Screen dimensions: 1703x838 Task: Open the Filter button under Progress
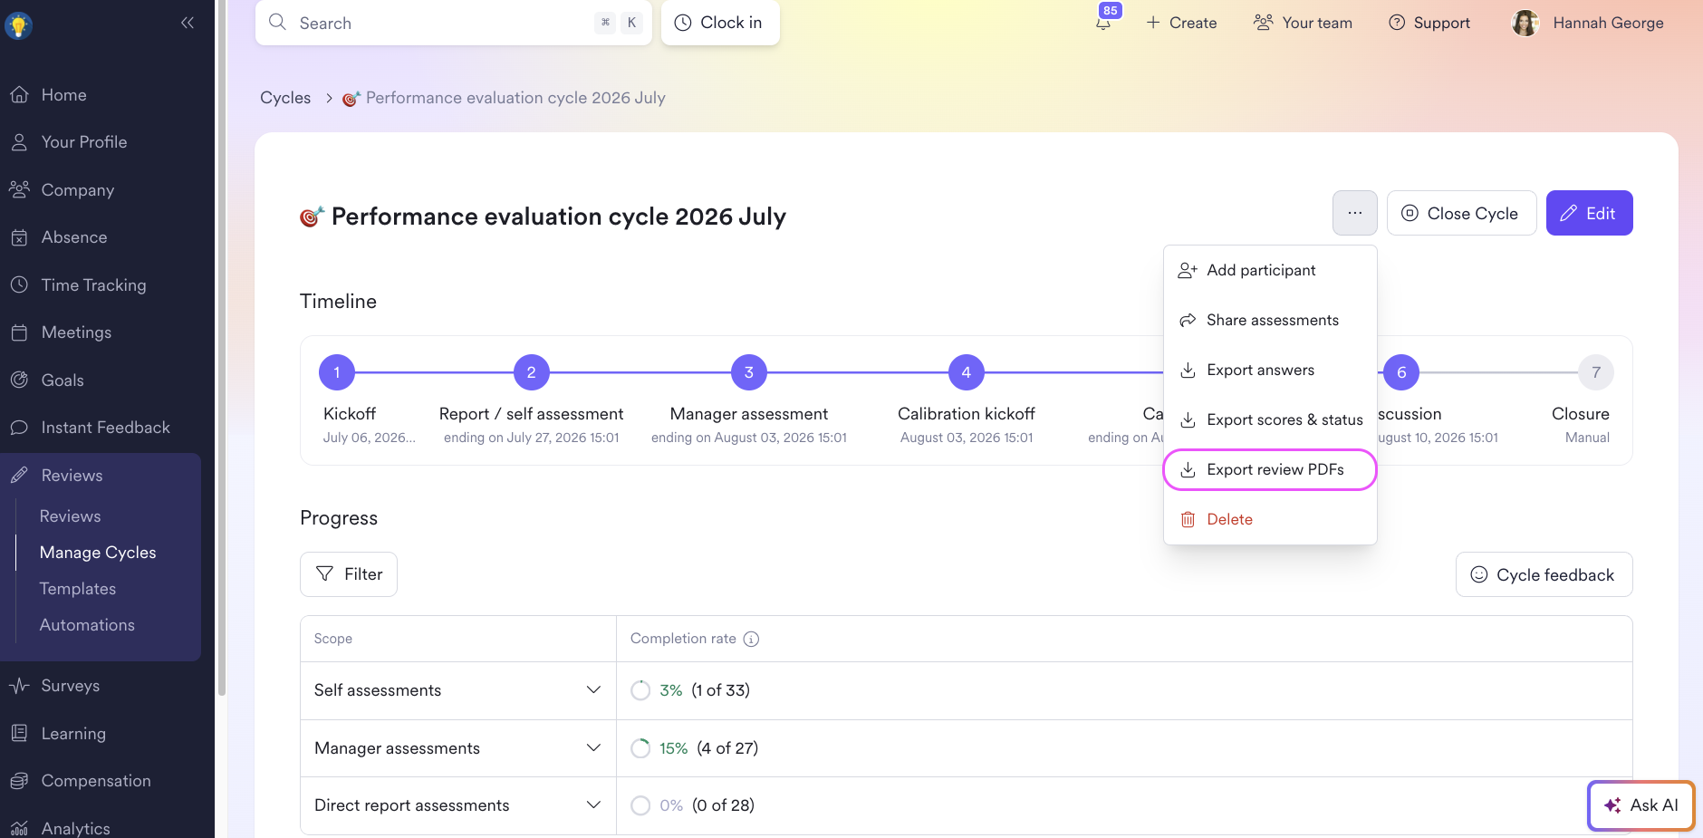pos(349,573)
